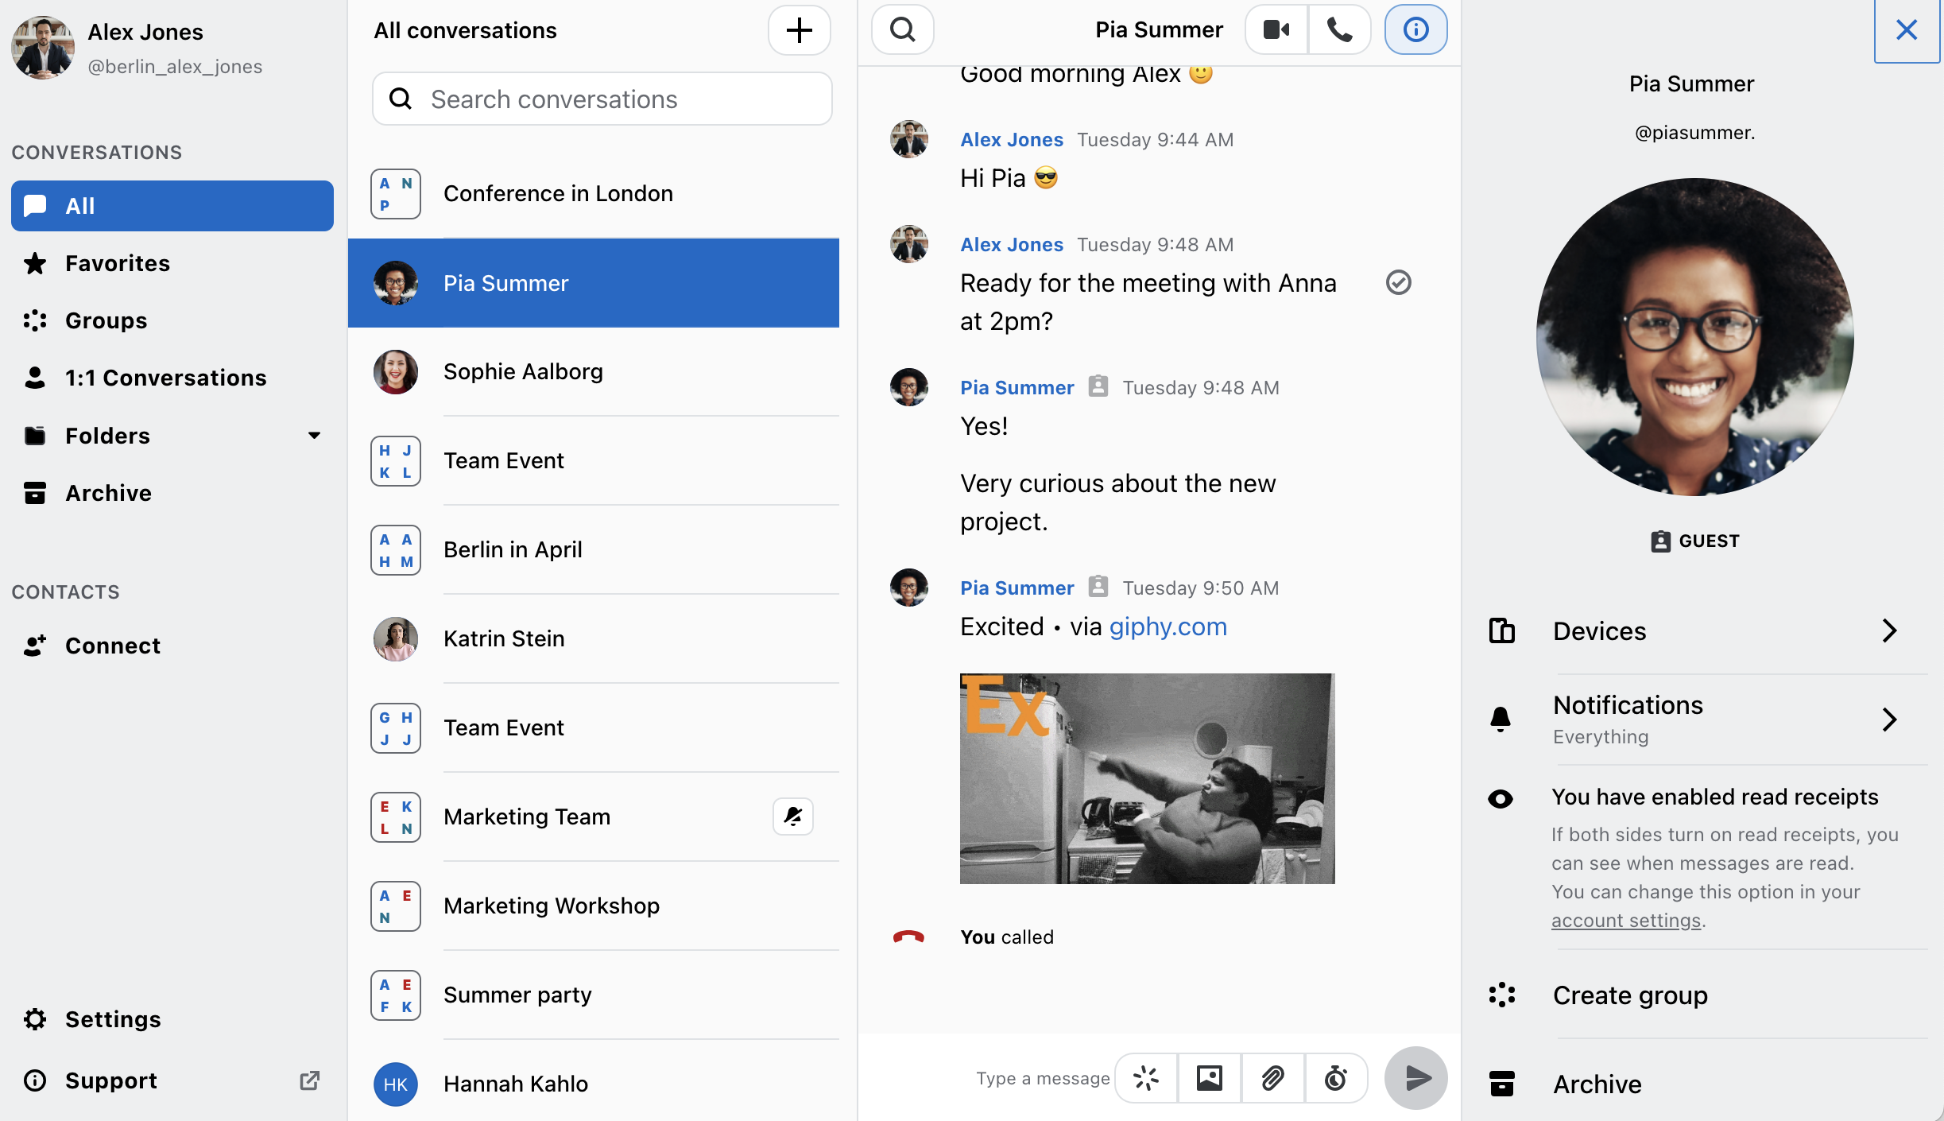The width and height of the screenshot is (1944, 1121).
Task: Click the Type a message field
Action: [x=1043, y=1078]
